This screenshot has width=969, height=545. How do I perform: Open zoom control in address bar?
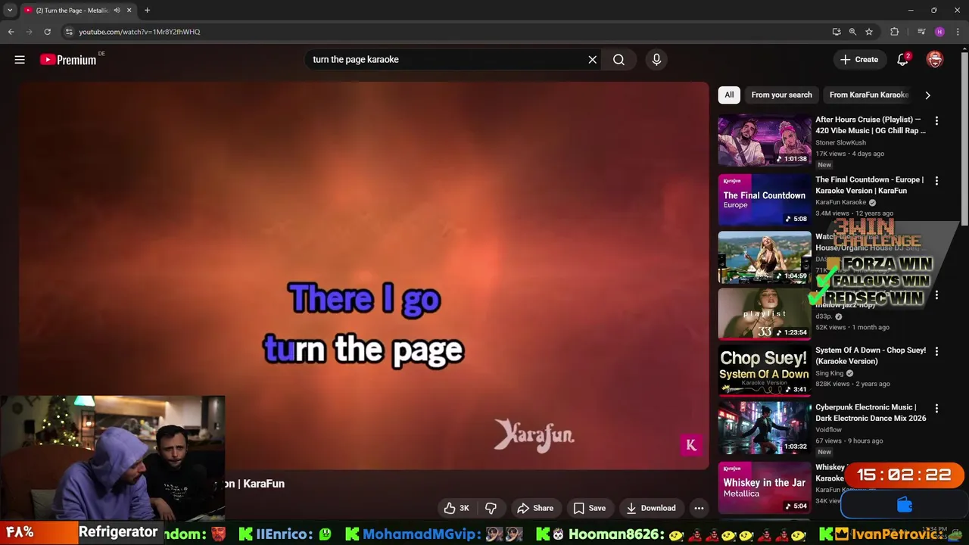852,32
